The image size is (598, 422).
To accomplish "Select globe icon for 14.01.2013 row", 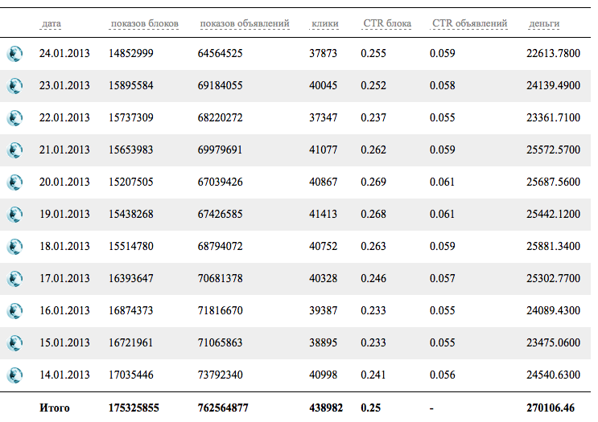I will pyautogui.click(x=14, y=375).
